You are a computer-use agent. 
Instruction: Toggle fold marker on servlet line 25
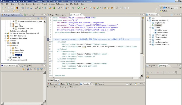[52, 76]
